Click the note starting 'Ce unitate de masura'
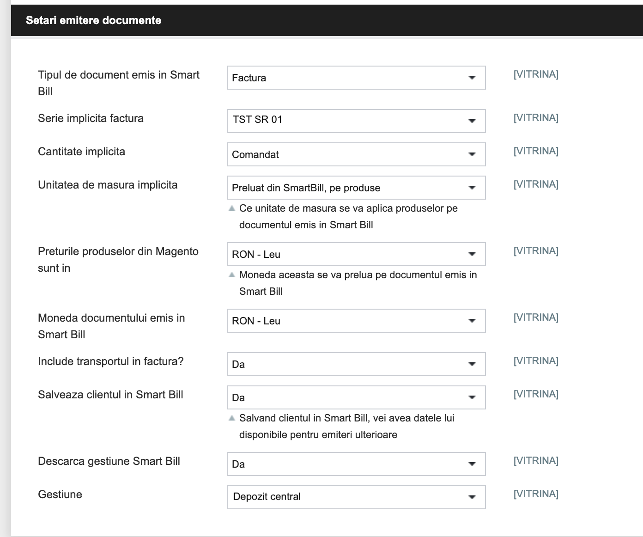The image size is (643, 537). click(x=348, y=217)
